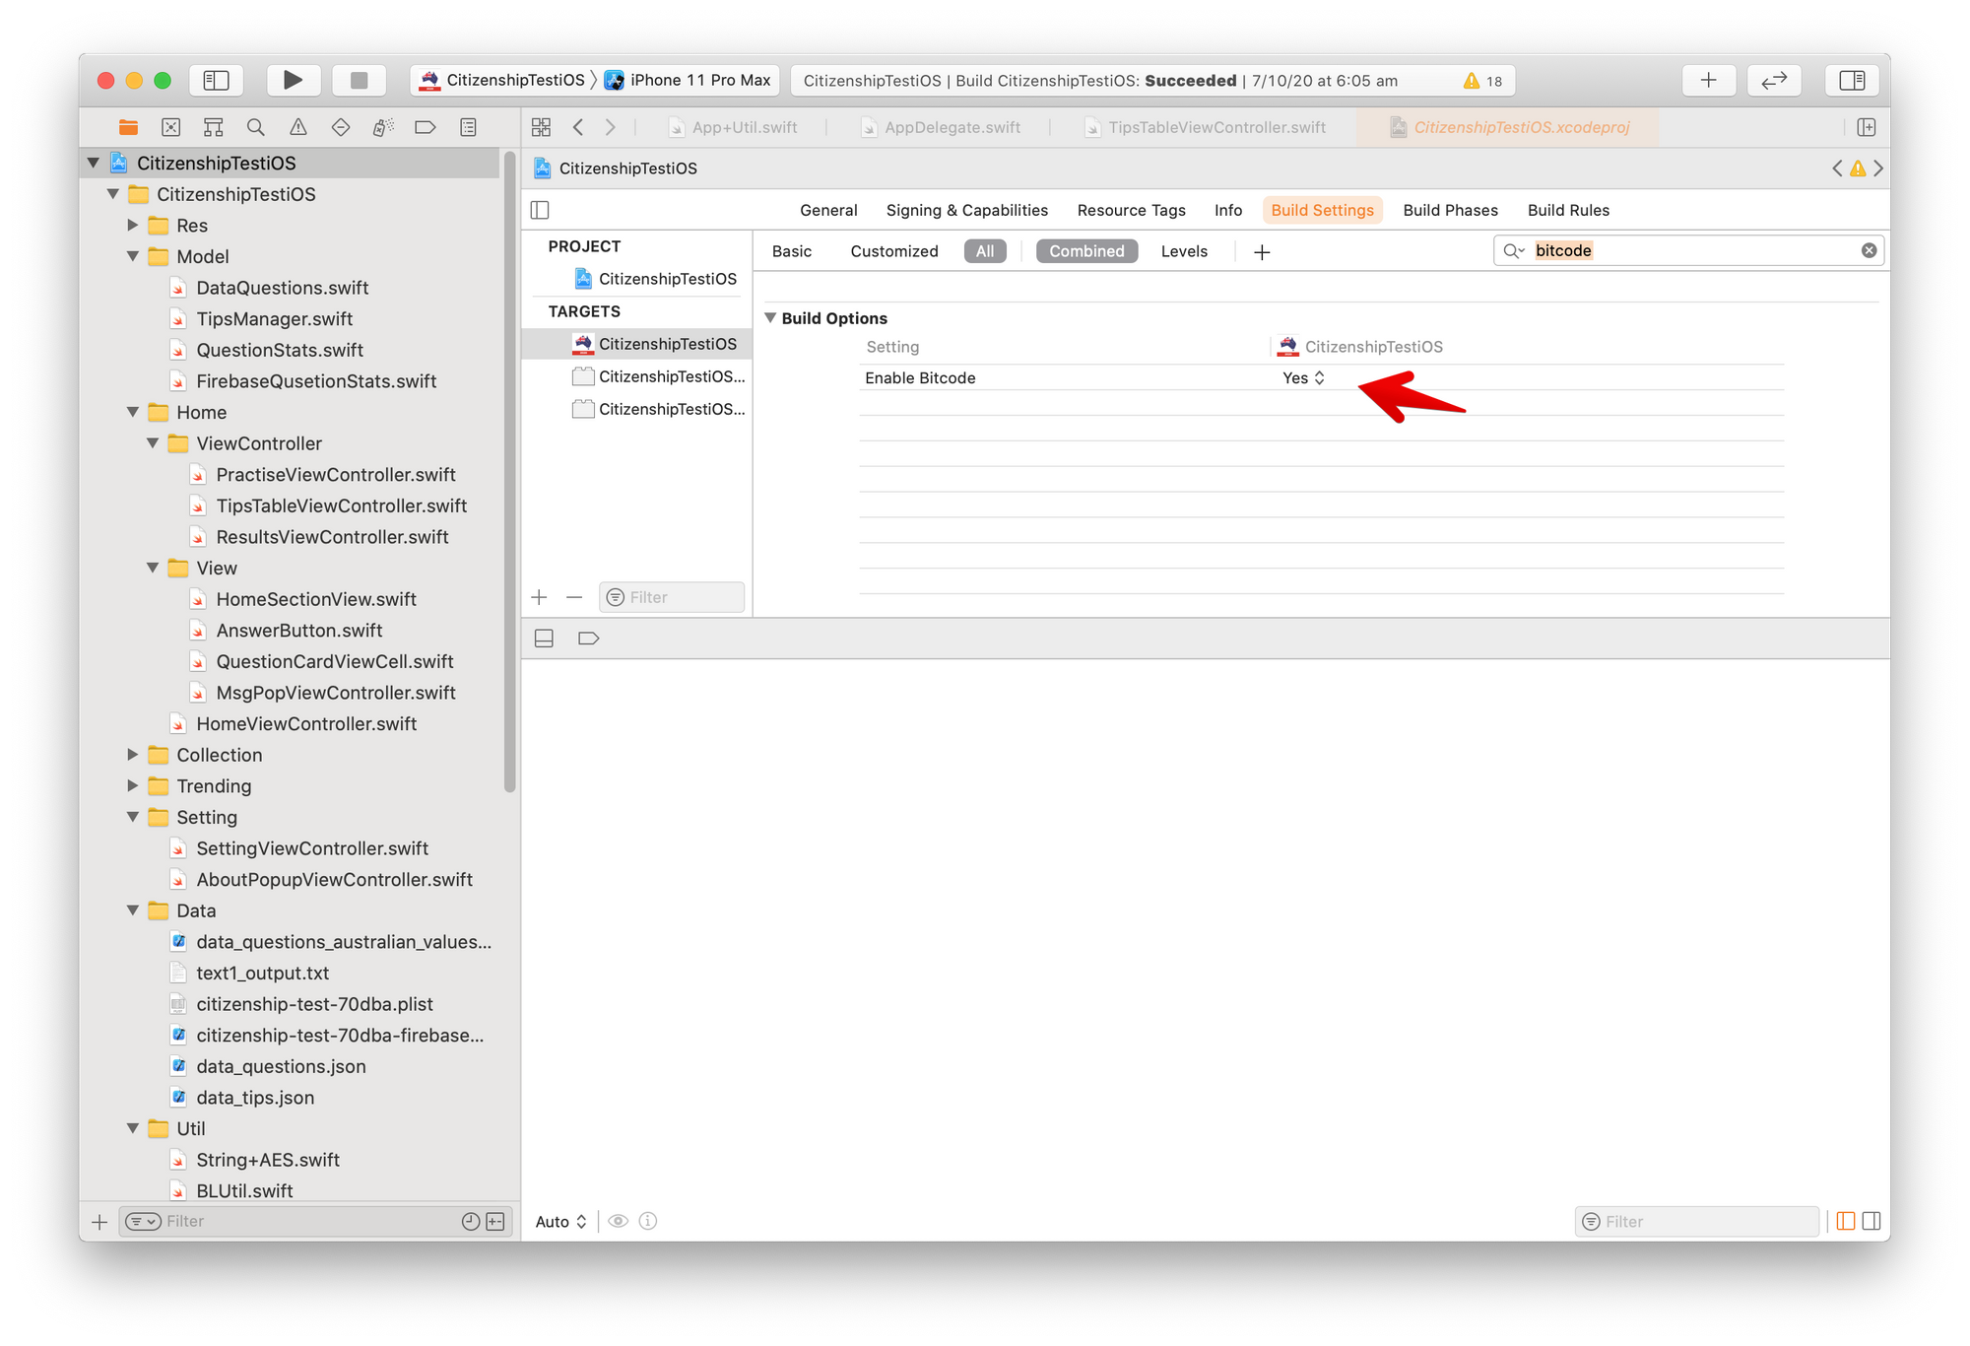Expand the Res folder
This screenshot has width=1970, height=1346.
[x=132, y=225]
